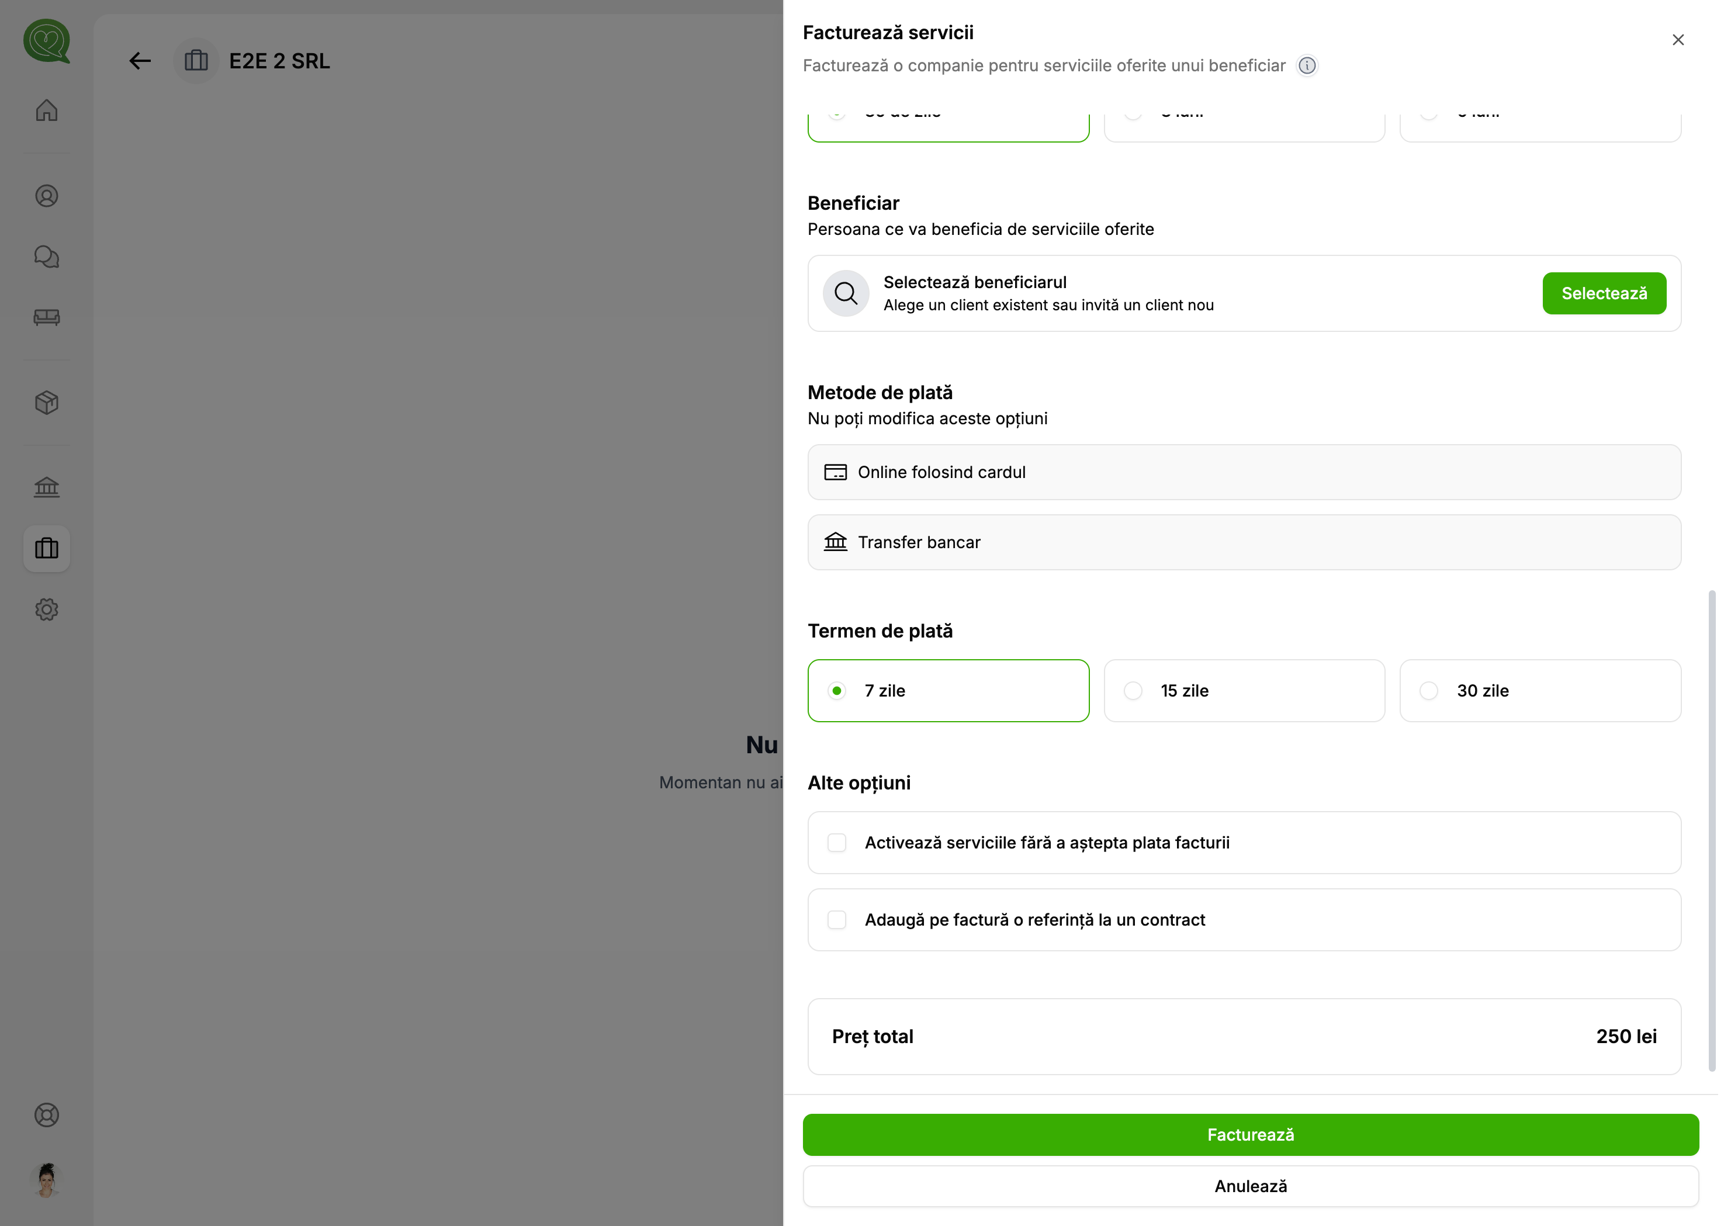Click the panel's vertical scrollbar
This screenshot has width=1731, height=1226.
[x=1711, y=830]
